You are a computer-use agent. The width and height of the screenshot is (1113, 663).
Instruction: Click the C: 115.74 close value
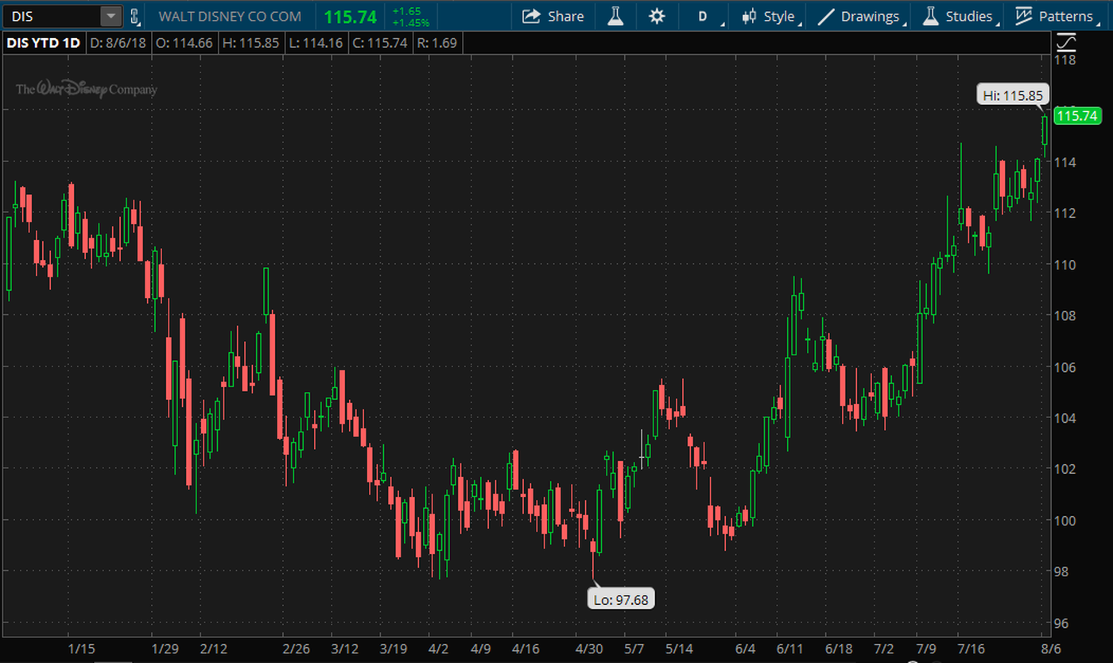(x=380, y=43)
